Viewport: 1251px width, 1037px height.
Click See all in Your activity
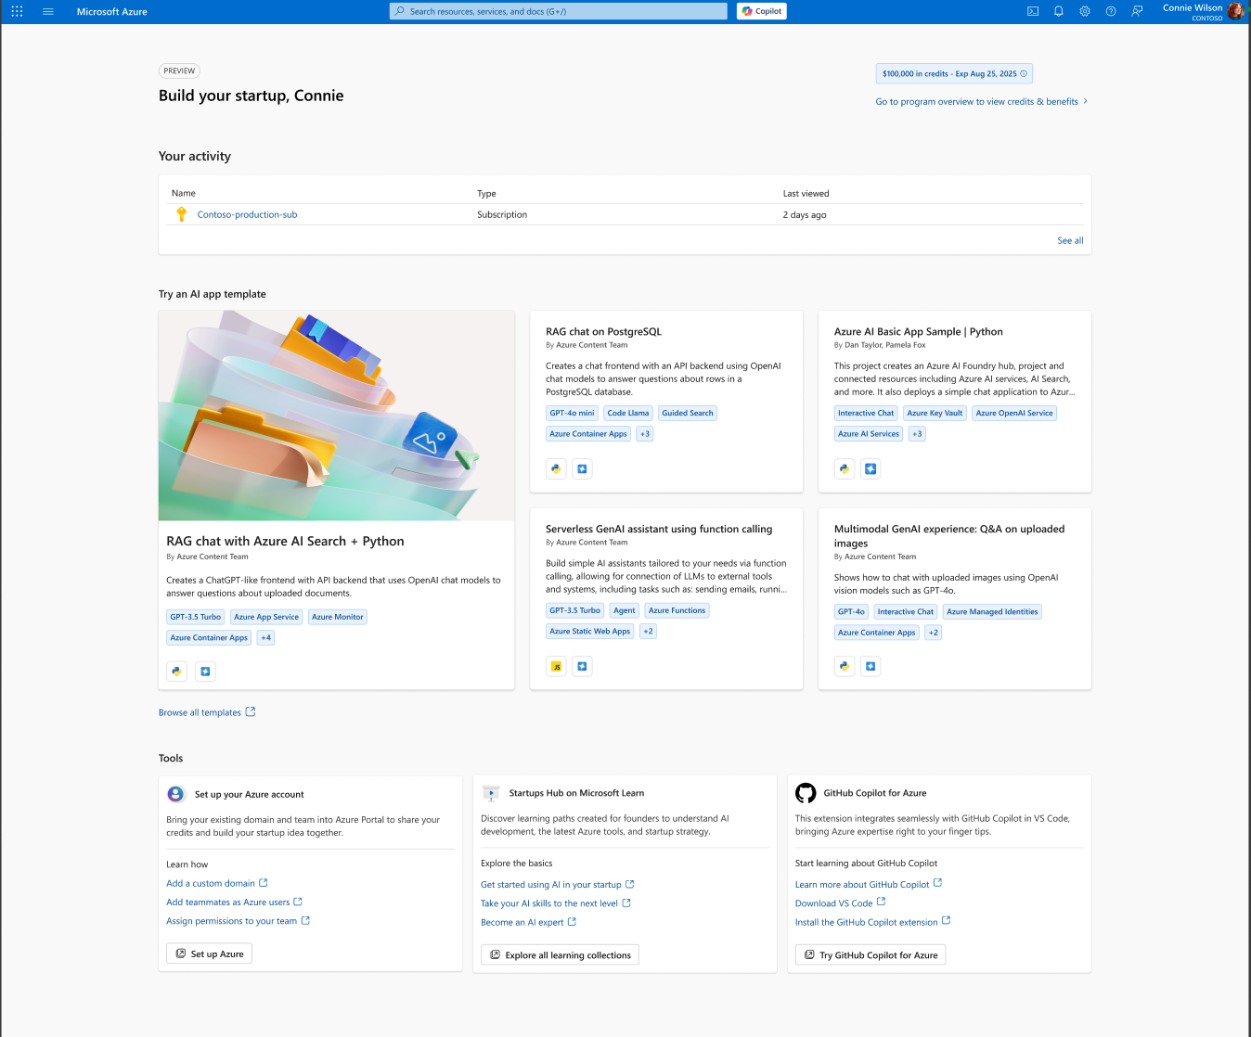point(1070,241)
